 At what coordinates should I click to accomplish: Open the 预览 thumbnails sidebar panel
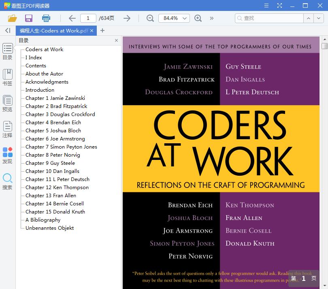click(x=8, y=104)
